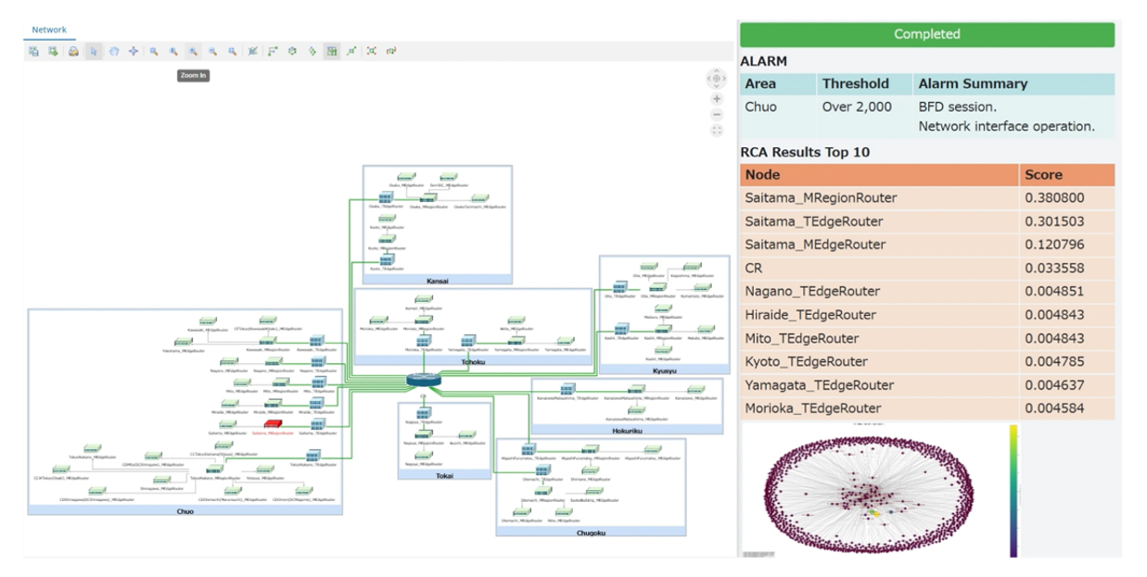Click the Completed status banner
Viewport: 1147px width, 577px height.
927,33
